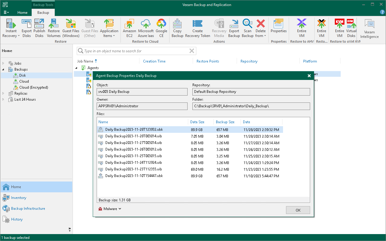Image resolution: width=386 pixels, height=241 pixels.
Task: Click the Instant Recovery ribbon icon
Action: coord(11,28)
